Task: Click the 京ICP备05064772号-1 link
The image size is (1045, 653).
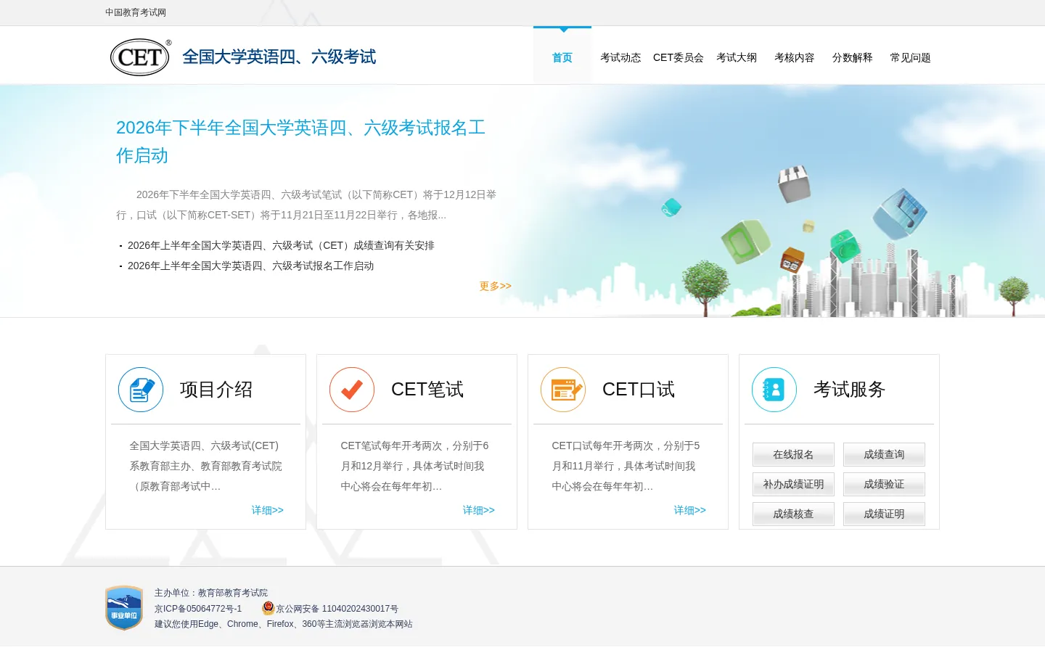Action: click(198, 609)
